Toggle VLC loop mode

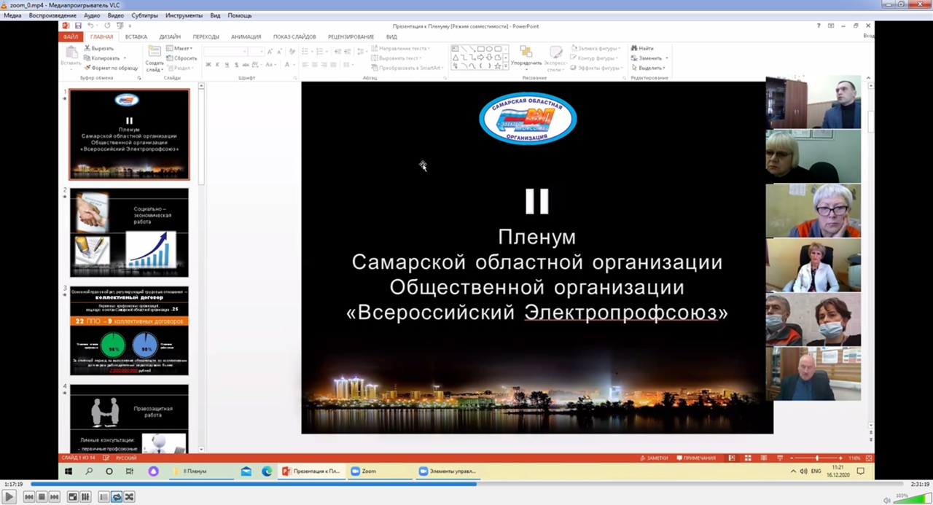(x=117, y=497)
